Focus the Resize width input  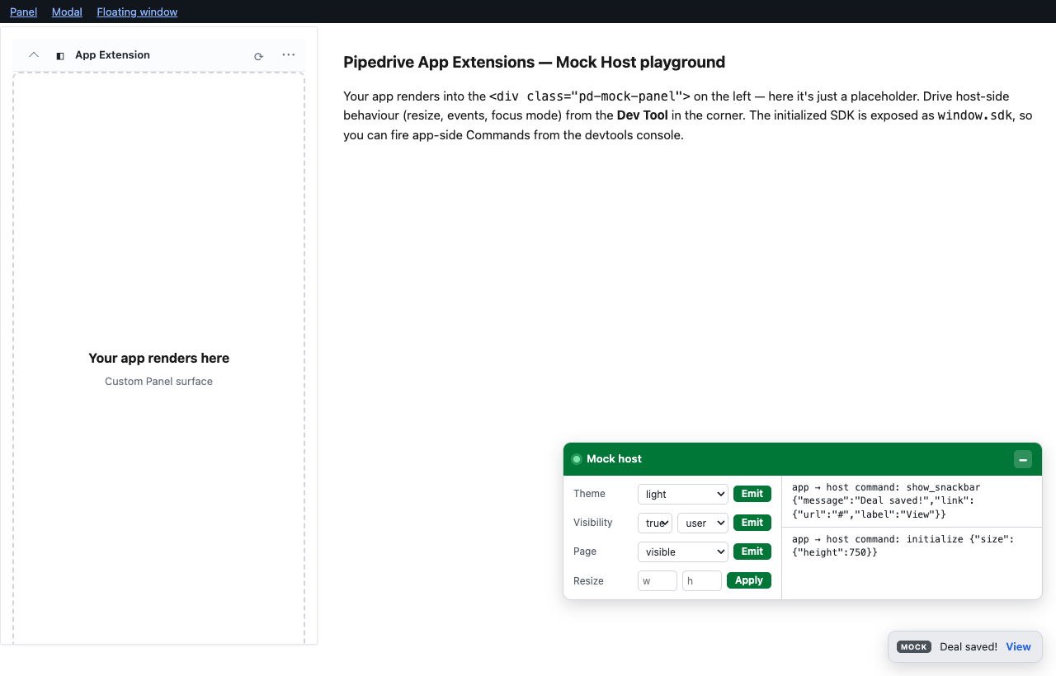(658, 581)
